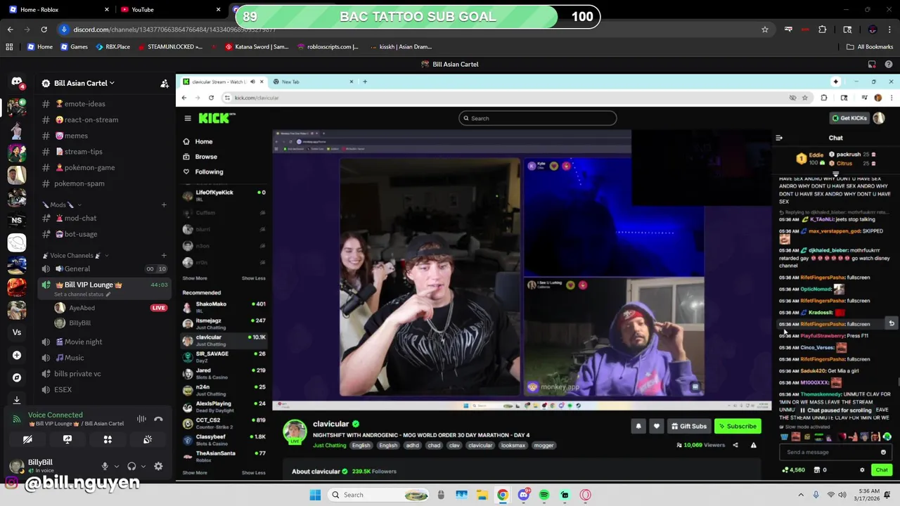900x506 pixels.
Task: Click Show More under Kick following list
Action: [x=195, y=278]
